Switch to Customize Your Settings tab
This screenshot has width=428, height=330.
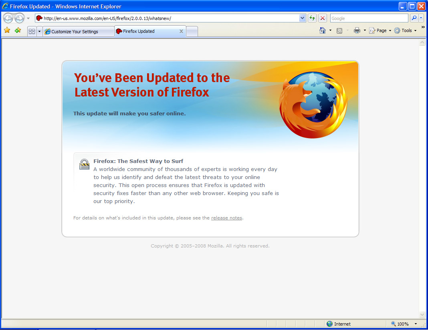click(x=79, y=32)
